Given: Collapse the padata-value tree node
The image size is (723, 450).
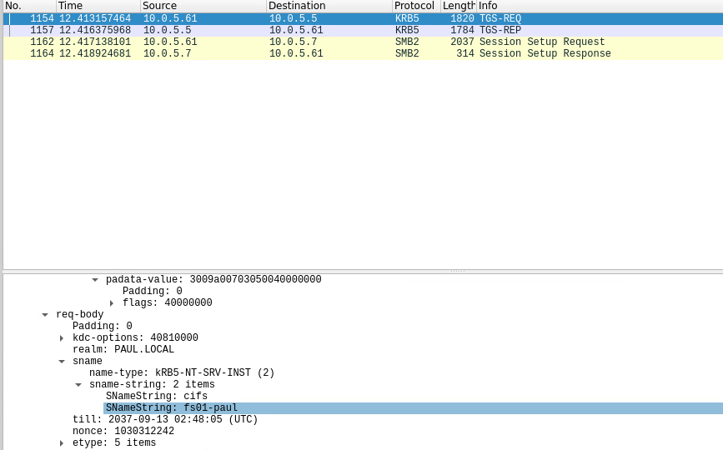Looking at the screenshot, I should (x=95, y=279).
